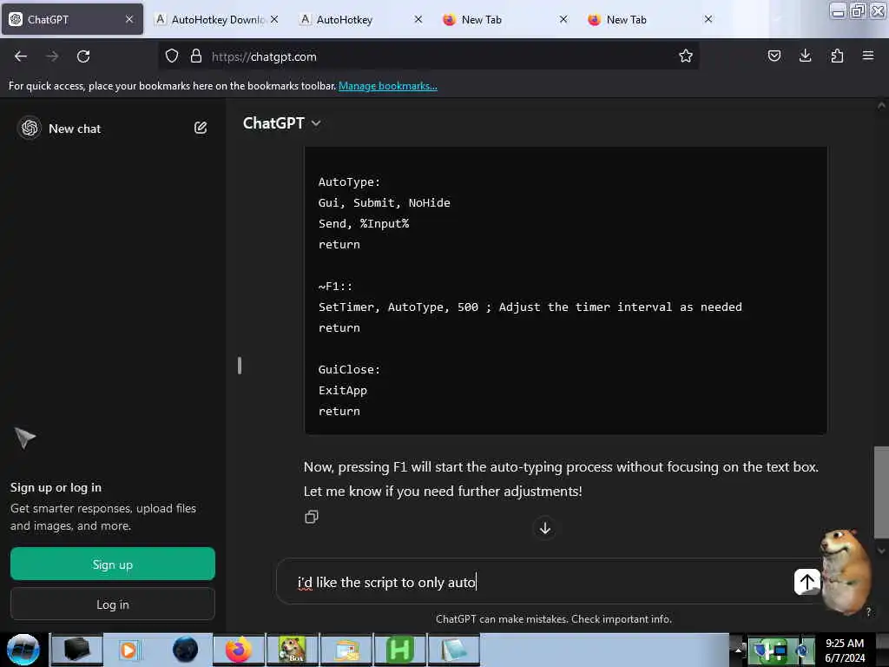Click the address bar URL
Viewport: 889px width, 667px height.
coord(264,56)
